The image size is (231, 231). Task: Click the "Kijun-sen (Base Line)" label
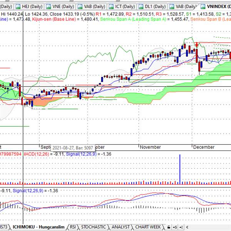54,19
